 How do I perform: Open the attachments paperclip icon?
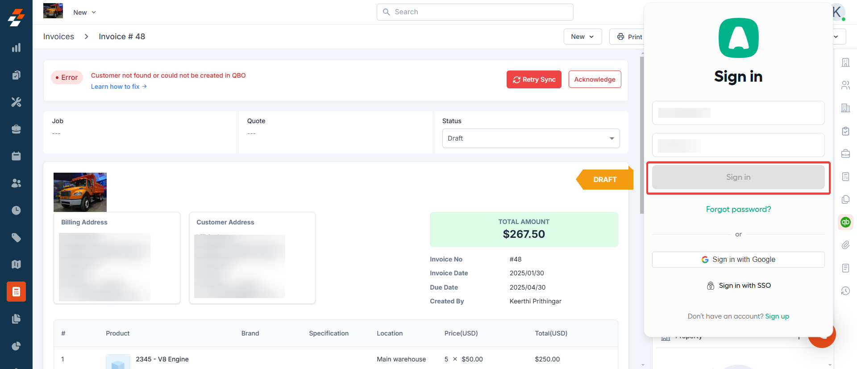tap(845, 245)
